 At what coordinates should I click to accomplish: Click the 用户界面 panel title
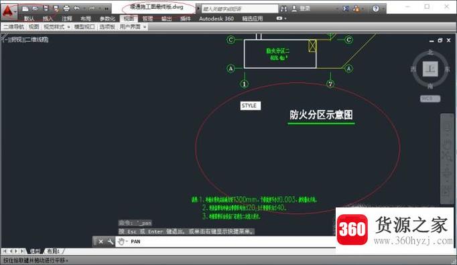[130, 27]
